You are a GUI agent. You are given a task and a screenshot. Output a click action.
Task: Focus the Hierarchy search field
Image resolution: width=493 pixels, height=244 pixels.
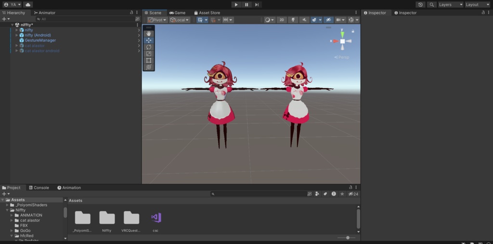[86, 19]
